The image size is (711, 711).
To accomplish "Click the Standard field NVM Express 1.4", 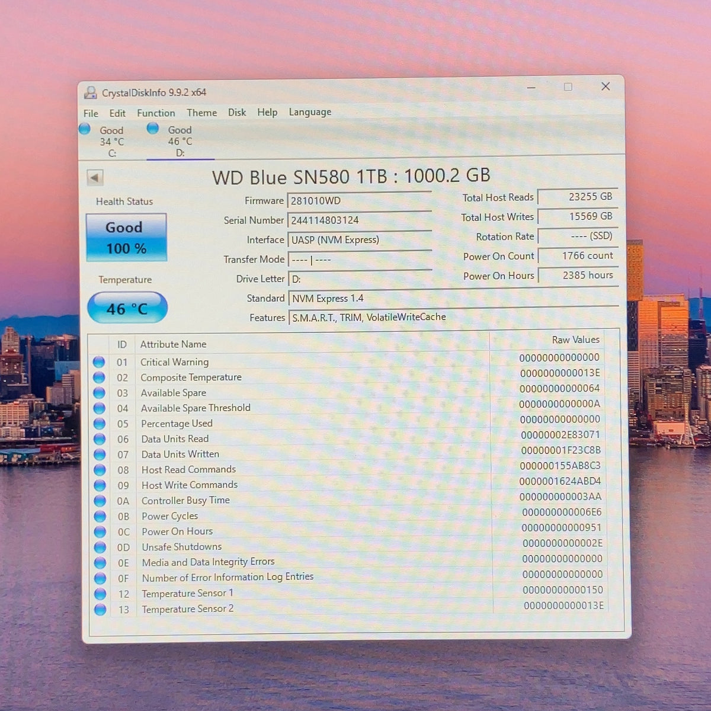I will click(453, 298).
